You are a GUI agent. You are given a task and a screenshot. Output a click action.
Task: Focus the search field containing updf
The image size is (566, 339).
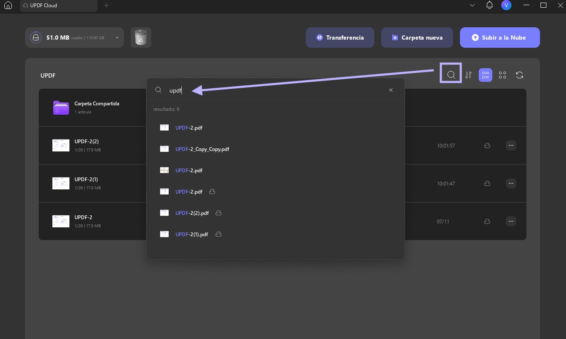275,90
